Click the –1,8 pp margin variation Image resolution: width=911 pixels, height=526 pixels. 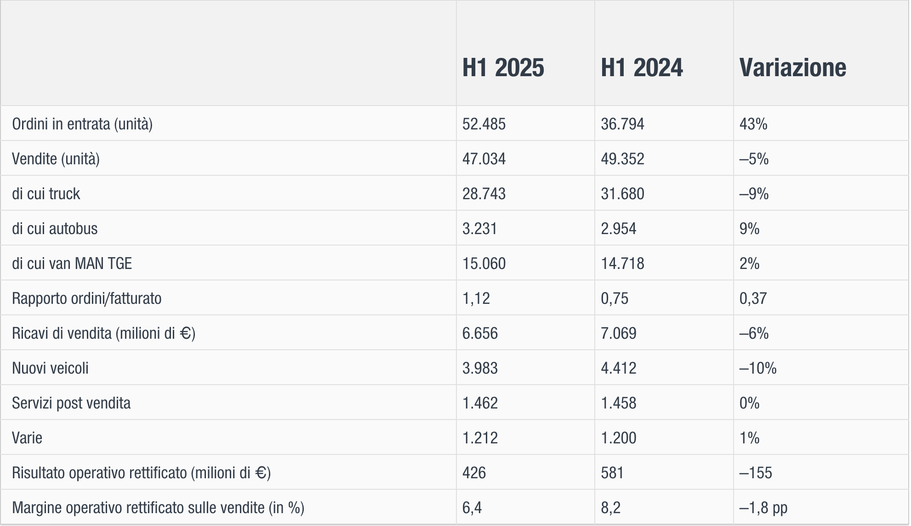763,508
